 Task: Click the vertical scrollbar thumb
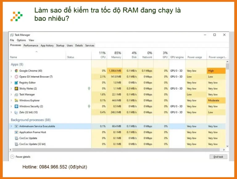click(227, 66)
